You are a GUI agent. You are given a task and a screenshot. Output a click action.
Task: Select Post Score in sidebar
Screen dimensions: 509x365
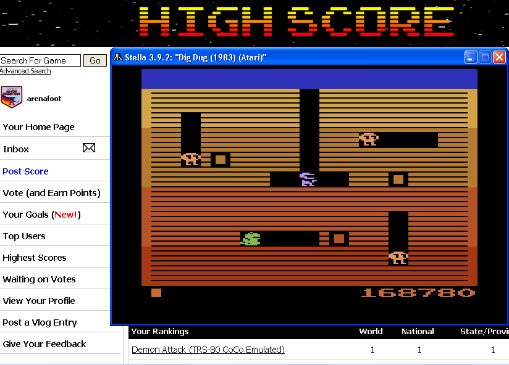click(x=26, y=171)
